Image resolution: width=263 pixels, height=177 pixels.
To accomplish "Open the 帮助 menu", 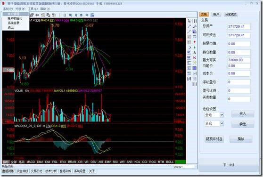I will [45, 8].
